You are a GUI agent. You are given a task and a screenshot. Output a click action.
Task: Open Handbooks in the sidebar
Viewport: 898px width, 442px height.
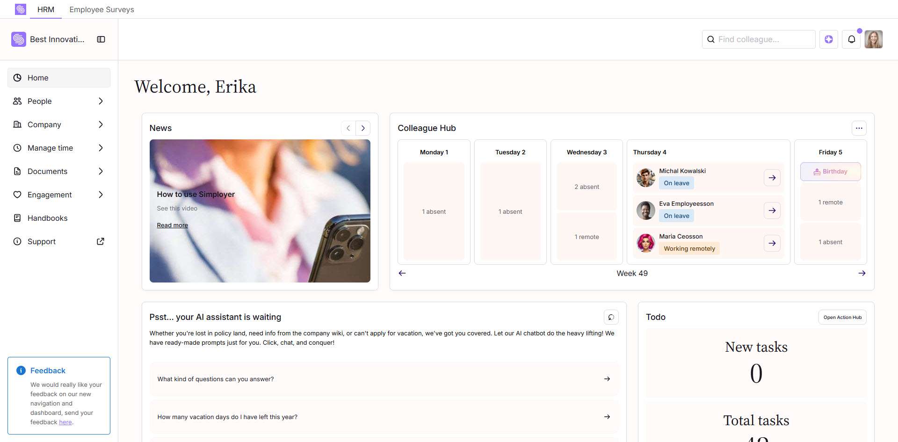tap(47, 218)
